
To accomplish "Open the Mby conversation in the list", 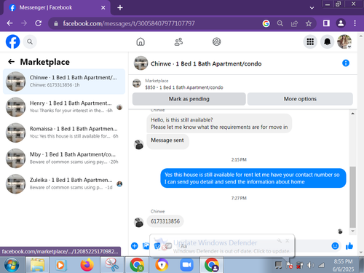I will click(64, 158).
